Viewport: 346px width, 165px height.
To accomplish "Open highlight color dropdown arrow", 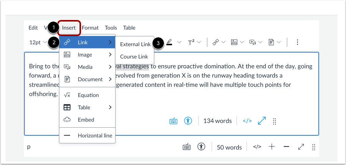I will [x=179, y=42].
